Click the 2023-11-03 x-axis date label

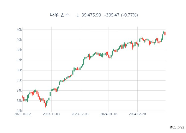pyautogui.click(x=51, y=114)
